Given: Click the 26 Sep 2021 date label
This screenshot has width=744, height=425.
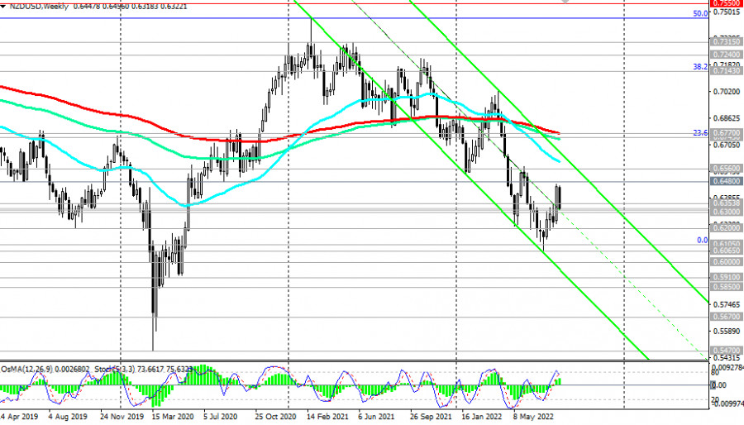Looking at the screenshot, I should (431, 417).
